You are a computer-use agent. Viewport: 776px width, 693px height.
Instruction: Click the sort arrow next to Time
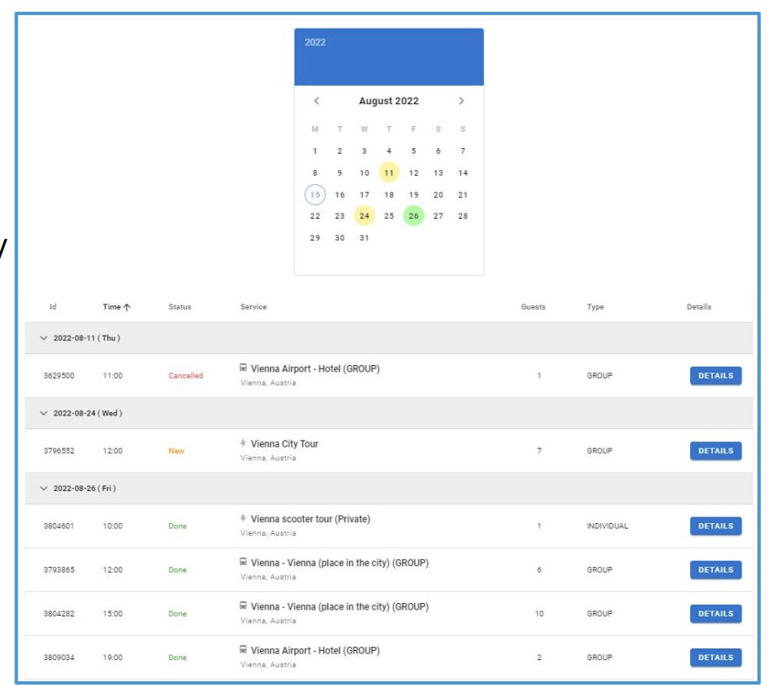point(127,307)
